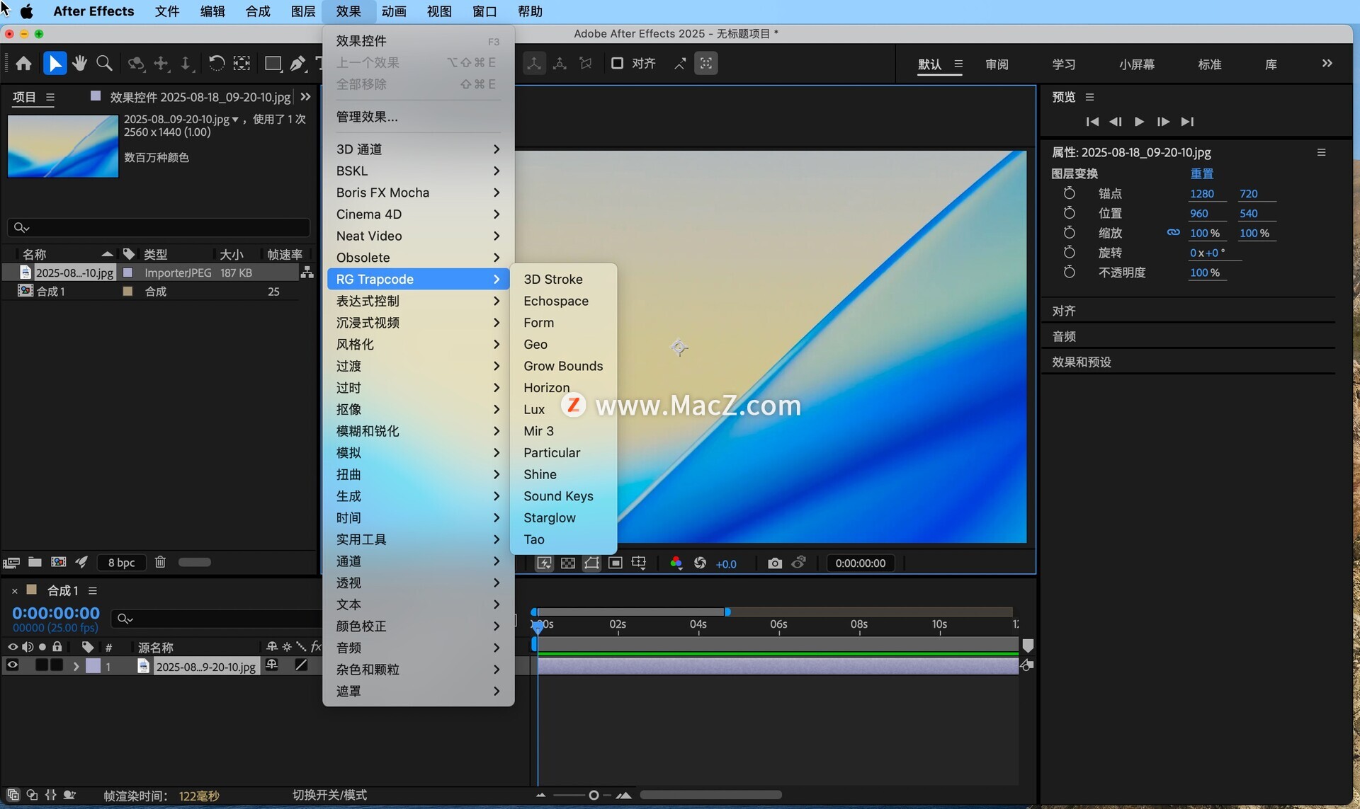The height and width of the screenshot is (809, 1360).
Task: Toggle mask and shape path visibility icon
Action: [591, 563]
